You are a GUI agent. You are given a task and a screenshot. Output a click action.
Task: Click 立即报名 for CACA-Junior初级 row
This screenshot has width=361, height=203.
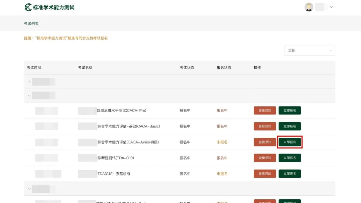[x=289, y=142]
